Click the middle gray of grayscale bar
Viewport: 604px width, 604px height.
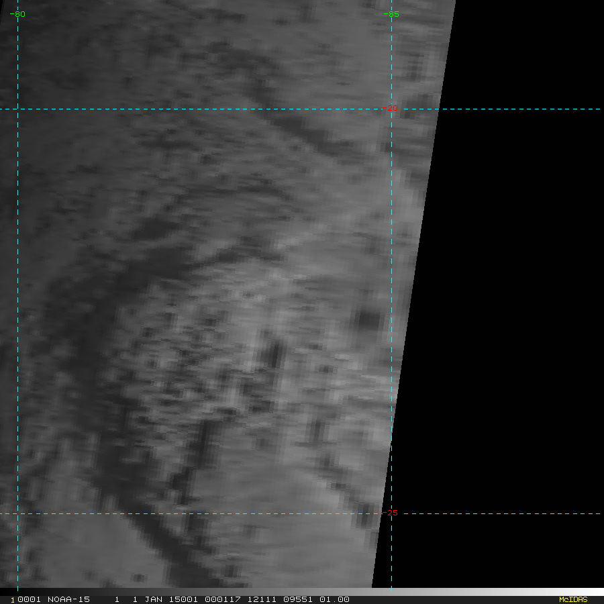tap(302, 591)
